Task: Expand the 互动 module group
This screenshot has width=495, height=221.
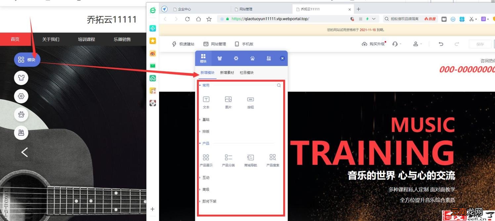Action: pyautogui.click(x=204, y=178)
